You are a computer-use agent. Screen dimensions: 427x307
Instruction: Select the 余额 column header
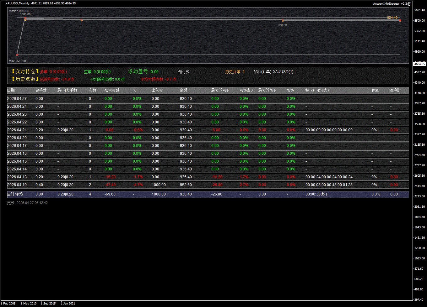point(183,91)
